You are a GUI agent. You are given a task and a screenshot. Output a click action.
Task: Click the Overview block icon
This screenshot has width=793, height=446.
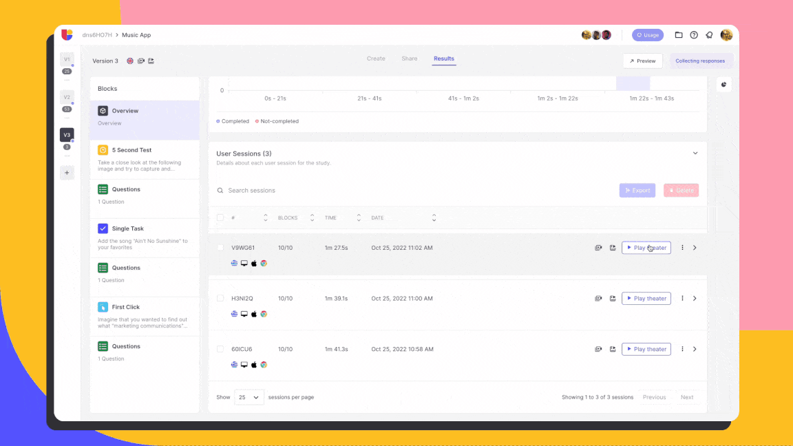point(103,110)
